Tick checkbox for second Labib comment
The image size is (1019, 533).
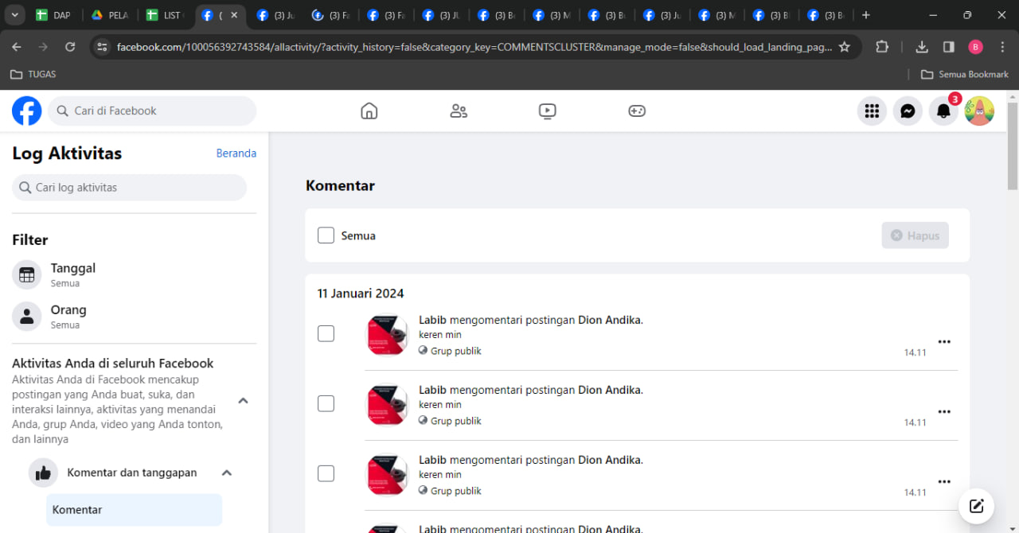click(x=326, y=403)
